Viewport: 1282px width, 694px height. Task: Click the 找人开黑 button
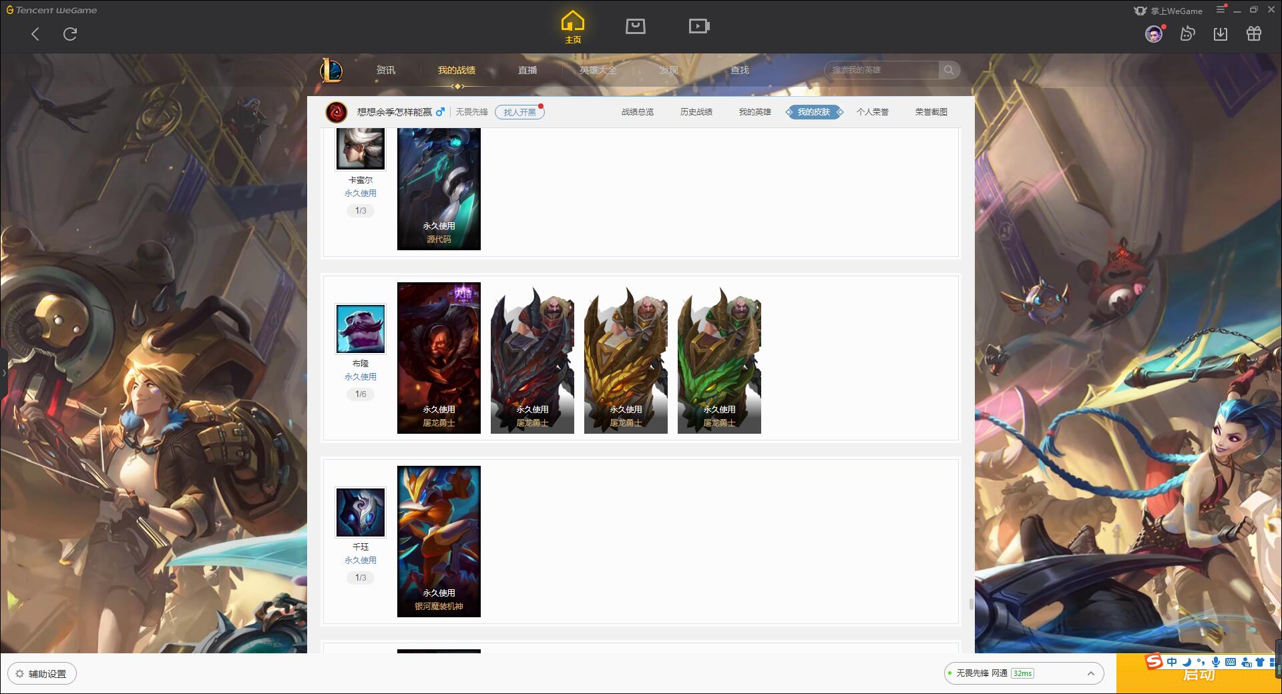pyautogui.click(x=519, y=112)
